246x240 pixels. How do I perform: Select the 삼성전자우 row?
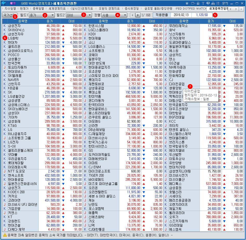(x=42, y=34)
